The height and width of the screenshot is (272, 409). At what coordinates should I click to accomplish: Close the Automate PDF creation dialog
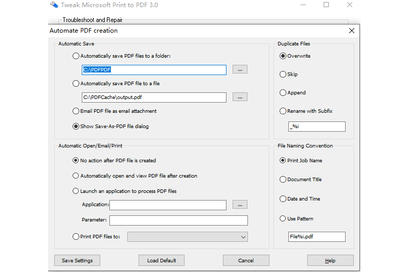click(x=352, y=31)
